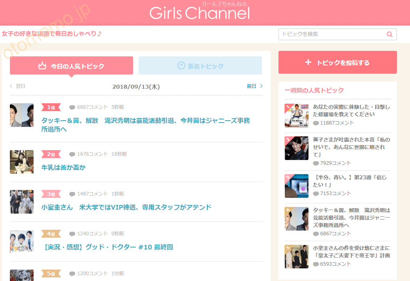Click the crown icon on today's popular tab
Screen dimensions: 410x281
pyautogui.click(x=42, y=65)
